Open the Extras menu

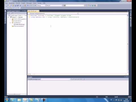[x=35, y=3]
